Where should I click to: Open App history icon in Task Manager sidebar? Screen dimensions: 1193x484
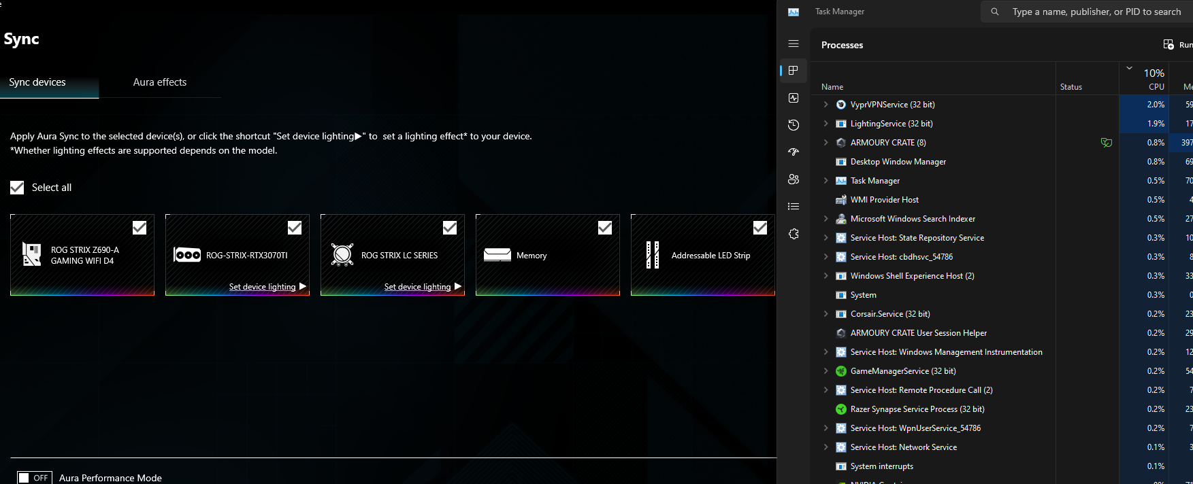794,125
